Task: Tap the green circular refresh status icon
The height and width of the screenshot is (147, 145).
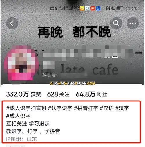Action: coord(87,8)
